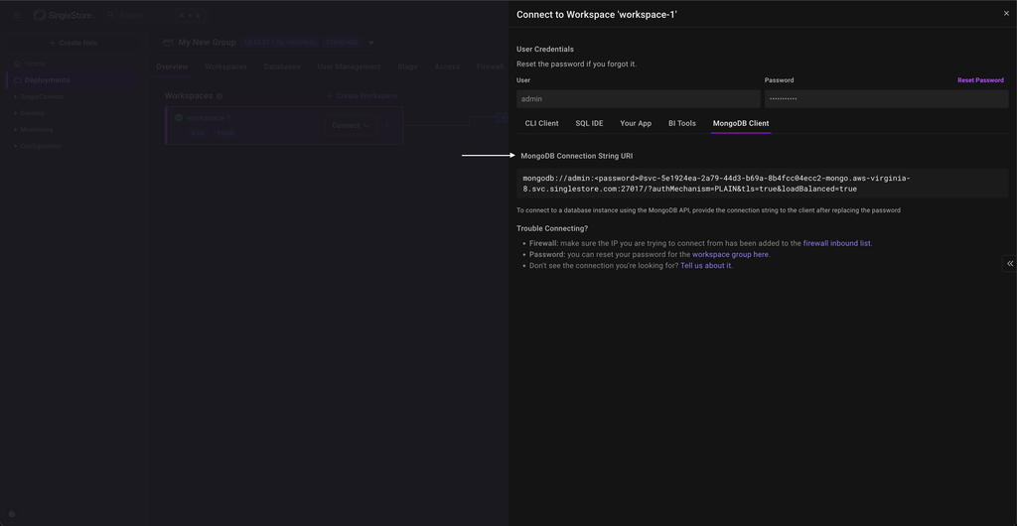Open the Workspaces tab in background page
Screen dimensions: 1017x526
pyautogui.click(x=225, y=66)
